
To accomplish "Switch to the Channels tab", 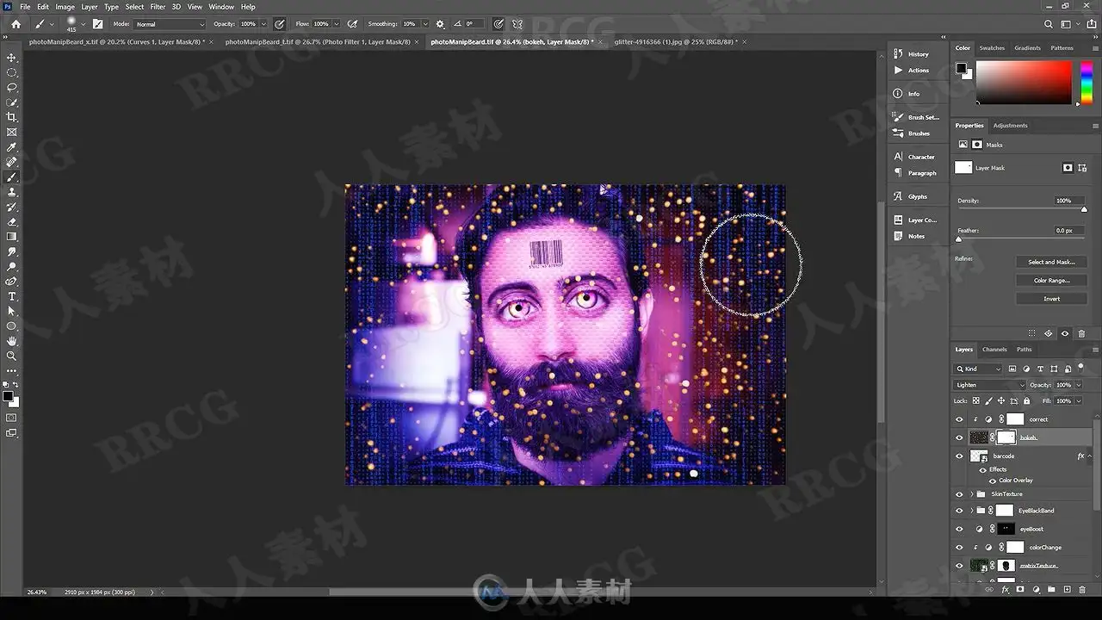I will [x=994, y=350].
